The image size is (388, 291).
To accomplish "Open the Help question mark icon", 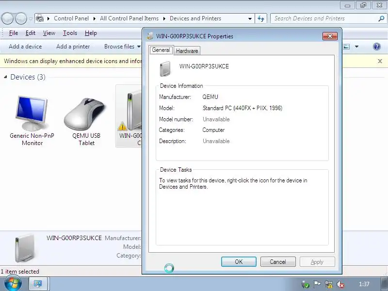I will click(x=377, y=47).
